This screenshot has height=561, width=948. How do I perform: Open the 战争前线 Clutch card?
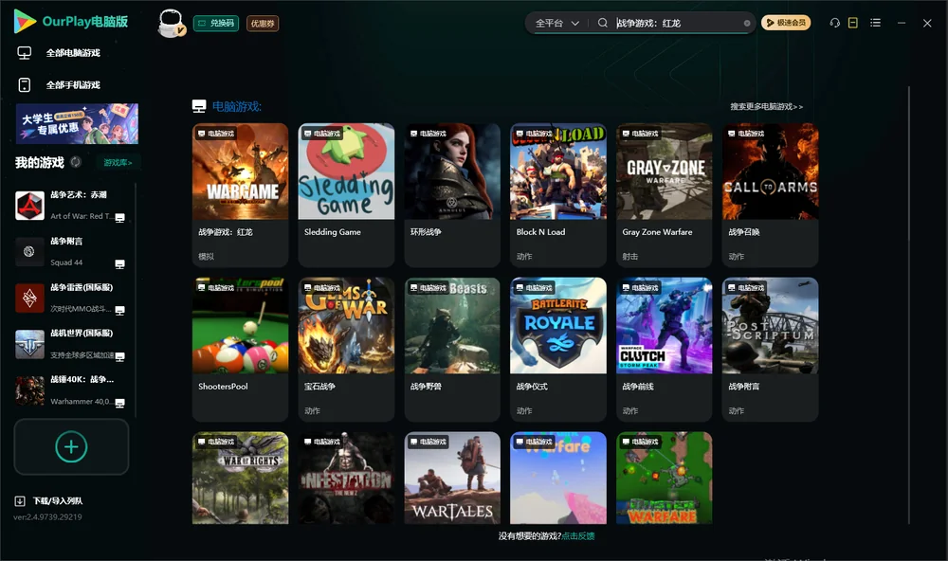tap(665, 349)
